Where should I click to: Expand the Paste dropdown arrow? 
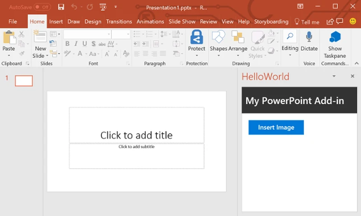pos(9,55)
